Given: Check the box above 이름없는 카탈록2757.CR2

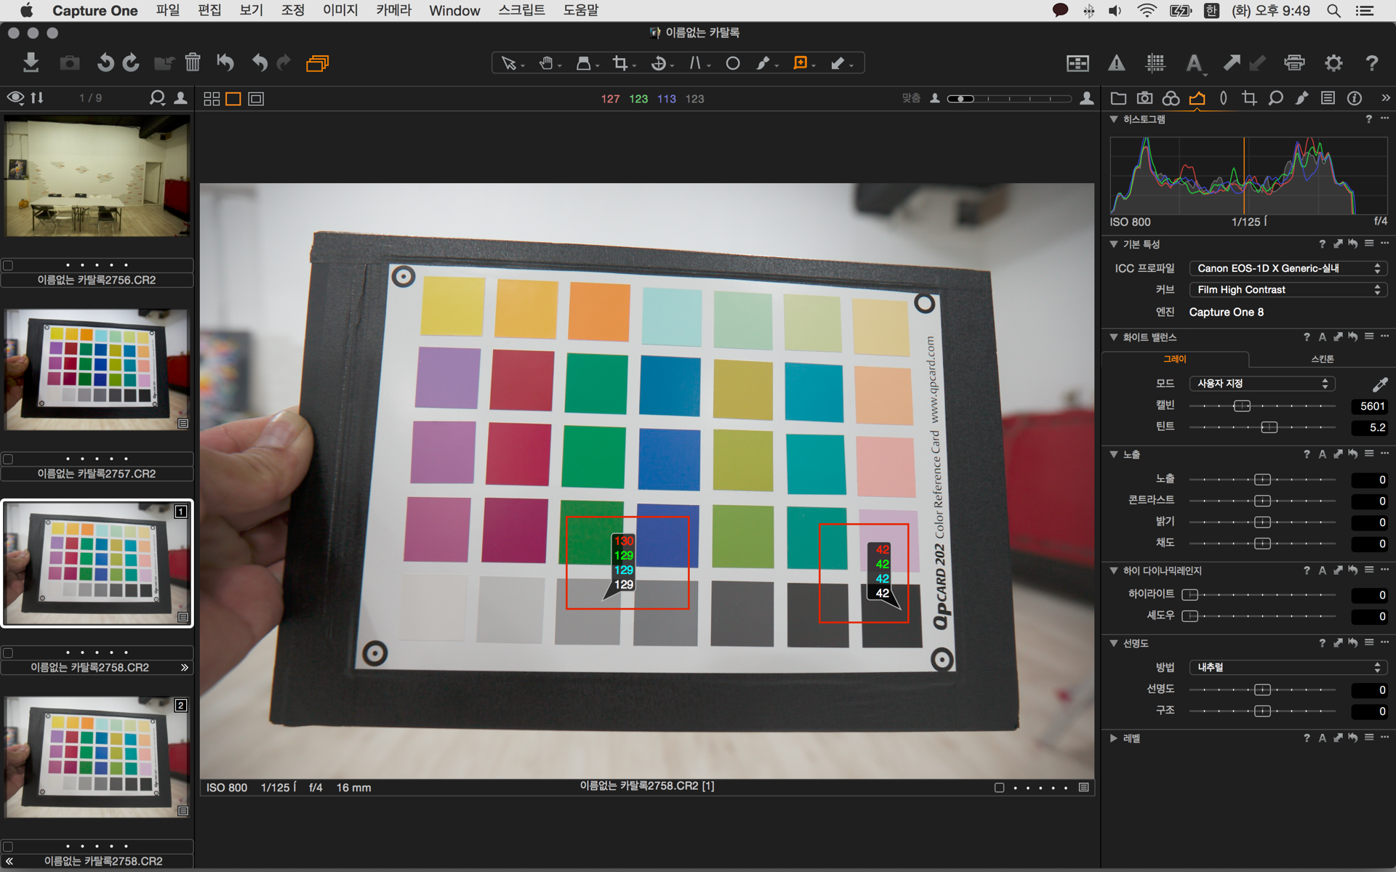Looking at the screenshot, I should pos(8,459).
